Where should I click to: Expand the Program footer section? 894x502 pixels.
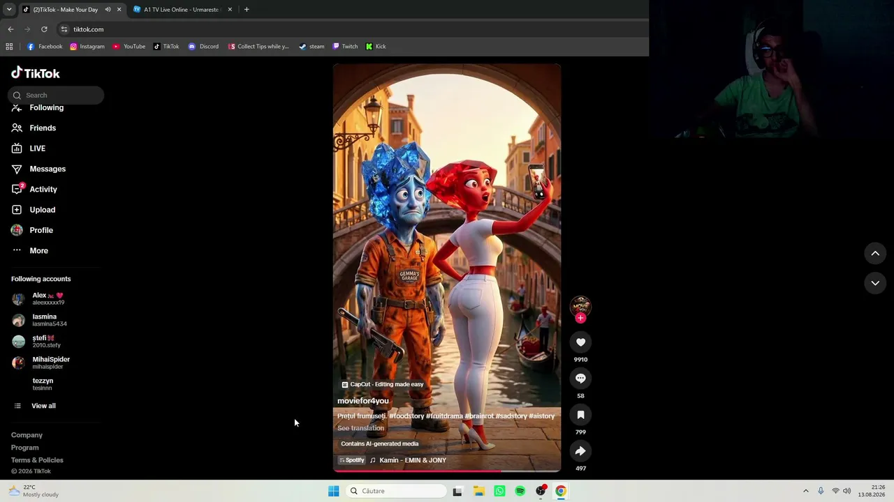coord(25,448)
